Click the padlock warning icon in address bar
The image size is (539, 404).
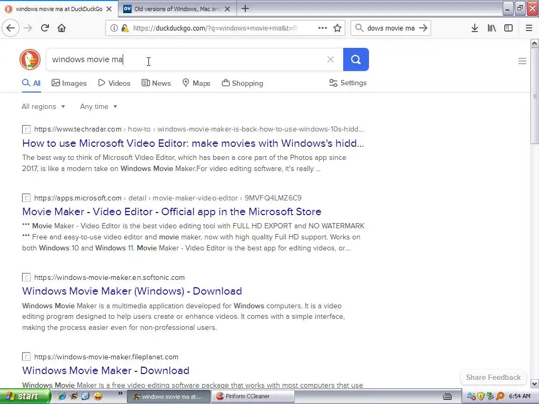click(x=125, y=28)
